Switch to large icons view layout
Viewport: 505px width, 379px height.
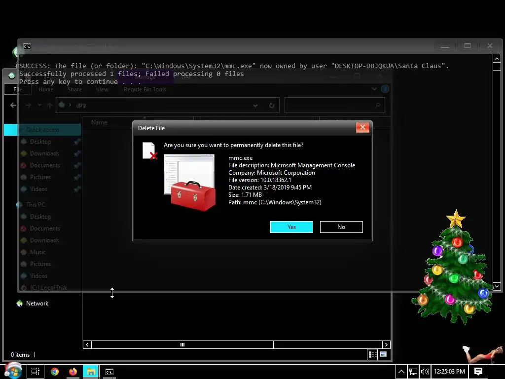point(383,354)
